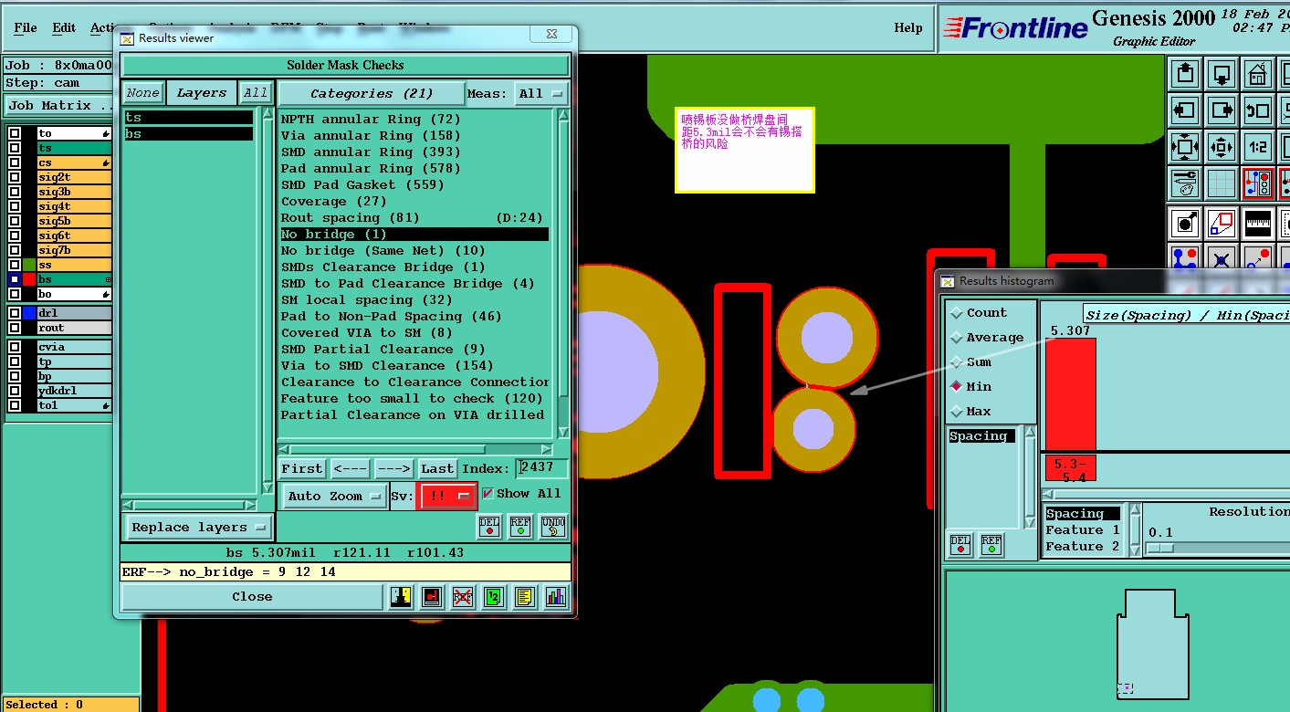Select the feature select arrow tool

[1184, 223]
